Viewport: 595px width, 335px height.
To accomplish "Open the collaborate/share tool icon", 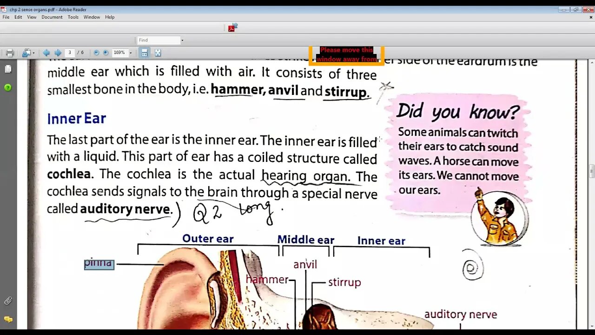I will (x=26, y=53).
